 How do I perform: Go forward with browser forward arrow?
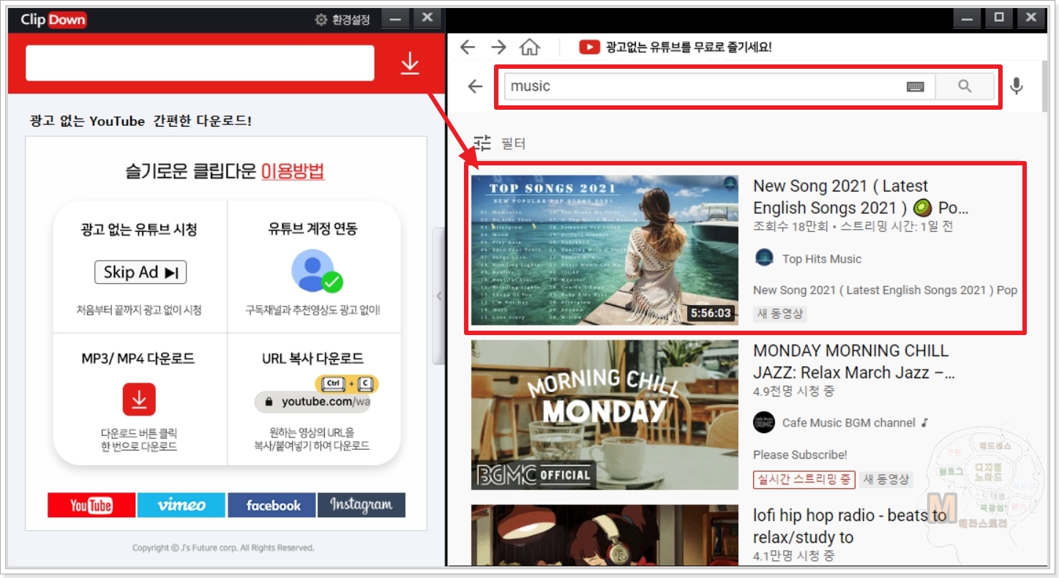tap(498, 48)
